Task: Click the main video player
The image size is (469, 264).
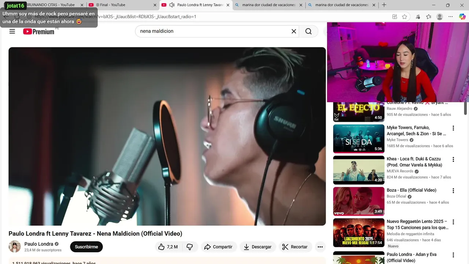Action: coord(167,136)
